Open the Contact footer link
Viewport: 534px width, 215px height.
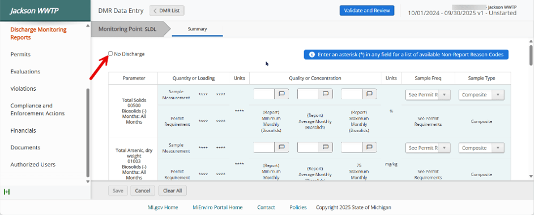coord(266,207)
